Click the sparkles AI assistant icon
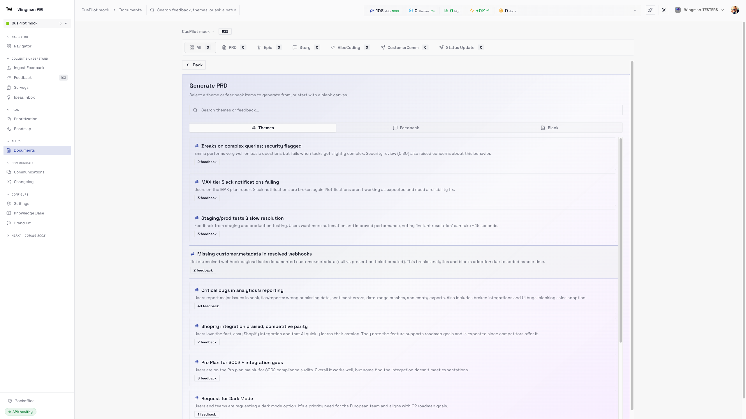 click(650, 10)
